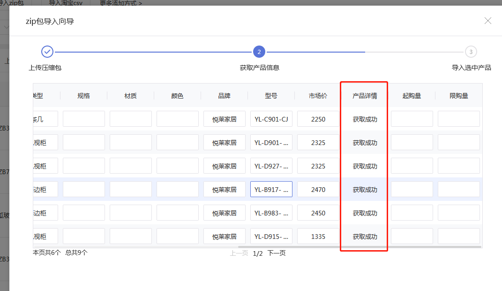
Task: Click 限购量 field in the YL-D915 row
Action: pos(458,237)
